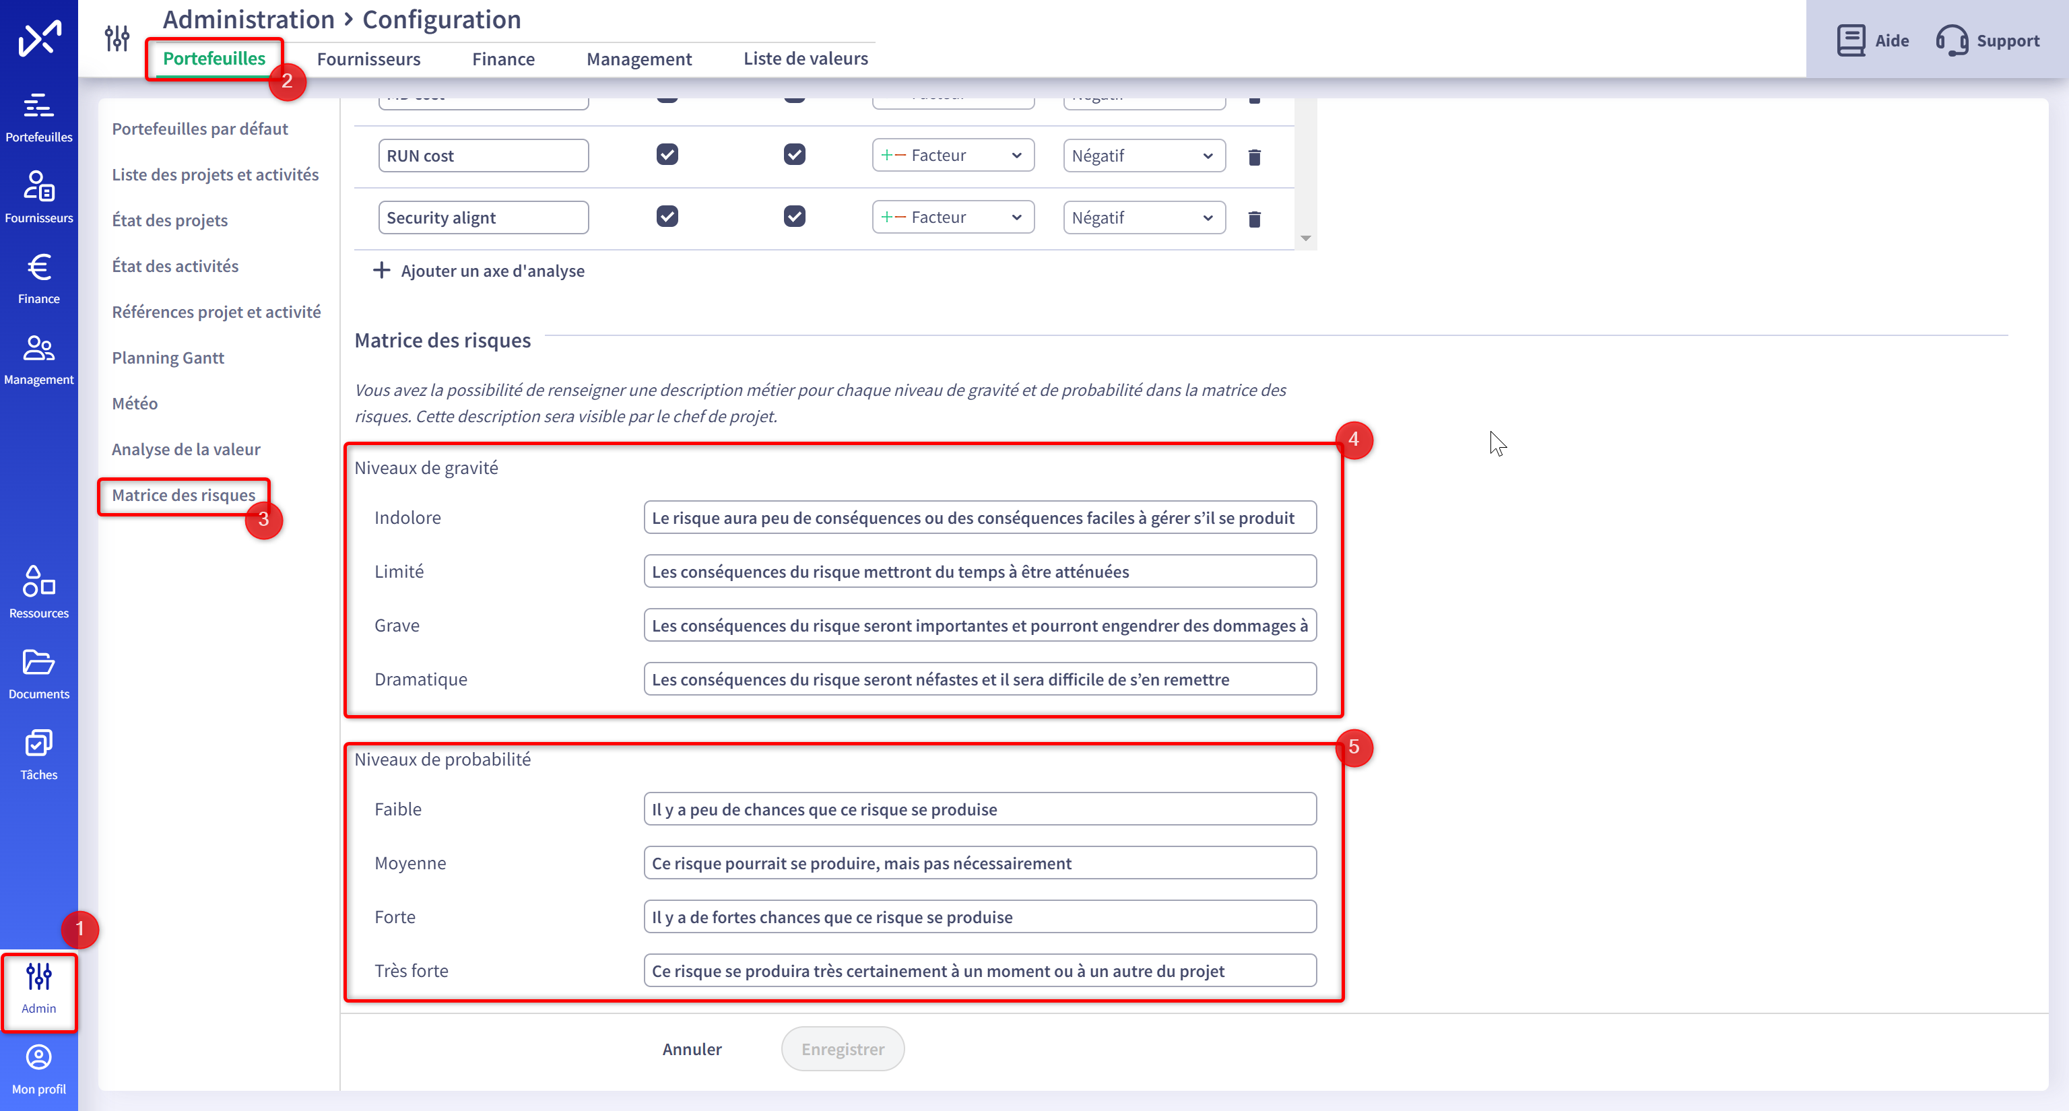Edit the Moyenne probability description field
This screenshot has height=1111, width=2069.
tap(980, 863)
